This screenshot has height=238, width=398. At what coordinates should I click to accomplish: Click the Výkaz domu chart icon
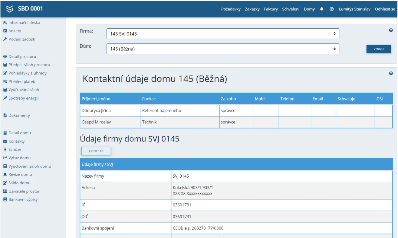(5, 158)
